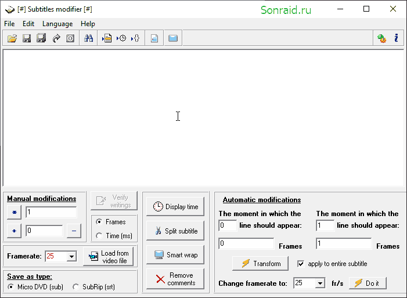This screenshot has width=407, height=298.
Task: Maximize the Subtitles modifier window
Action: 366,9
